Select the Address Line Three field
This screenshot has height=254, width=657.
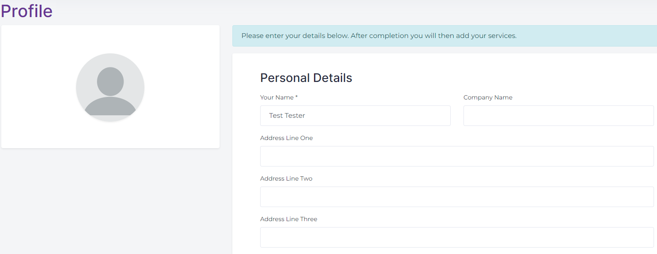point(457,237)
